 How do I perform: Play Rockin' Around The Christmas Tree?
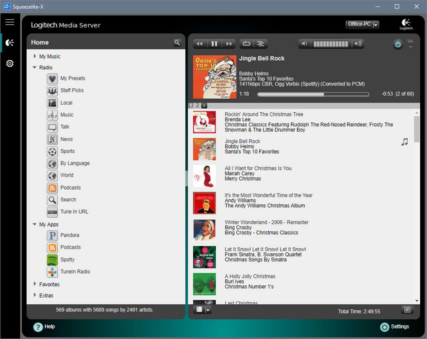tap(264, 114)
